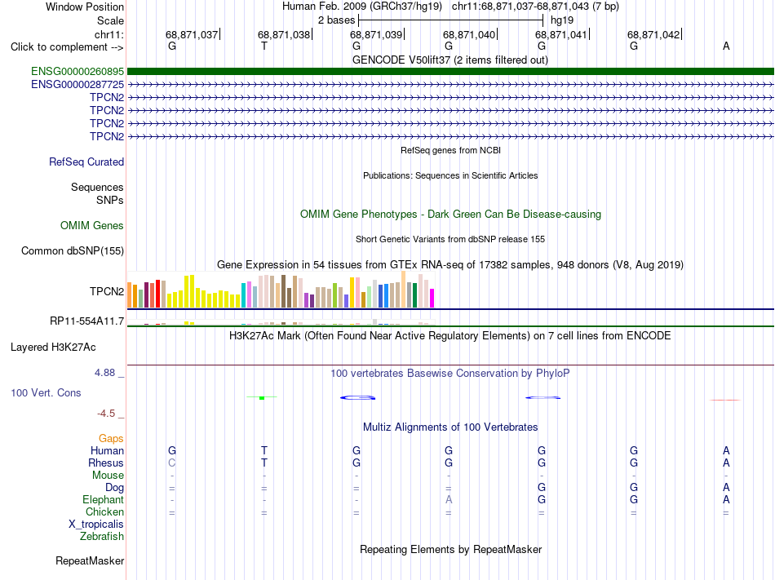Click the 68,871,041 coordinate label
The width and height of the screenshot is (775, 580).
pos(561,34)
